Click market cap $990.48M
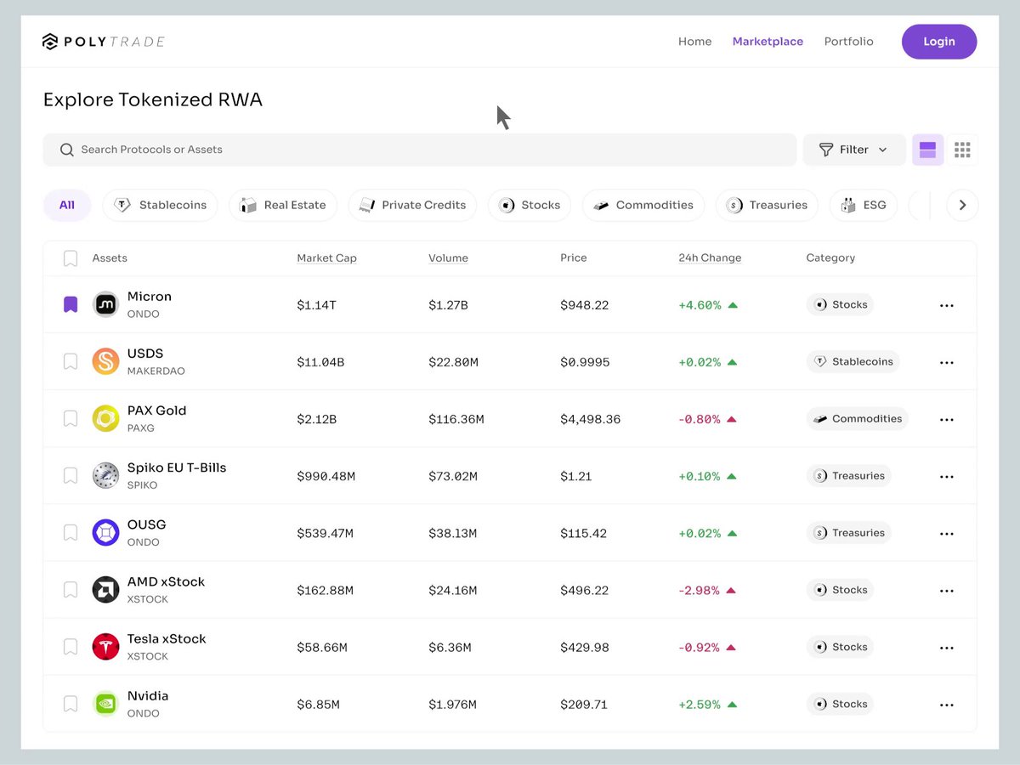 click(x=326, y=476)
